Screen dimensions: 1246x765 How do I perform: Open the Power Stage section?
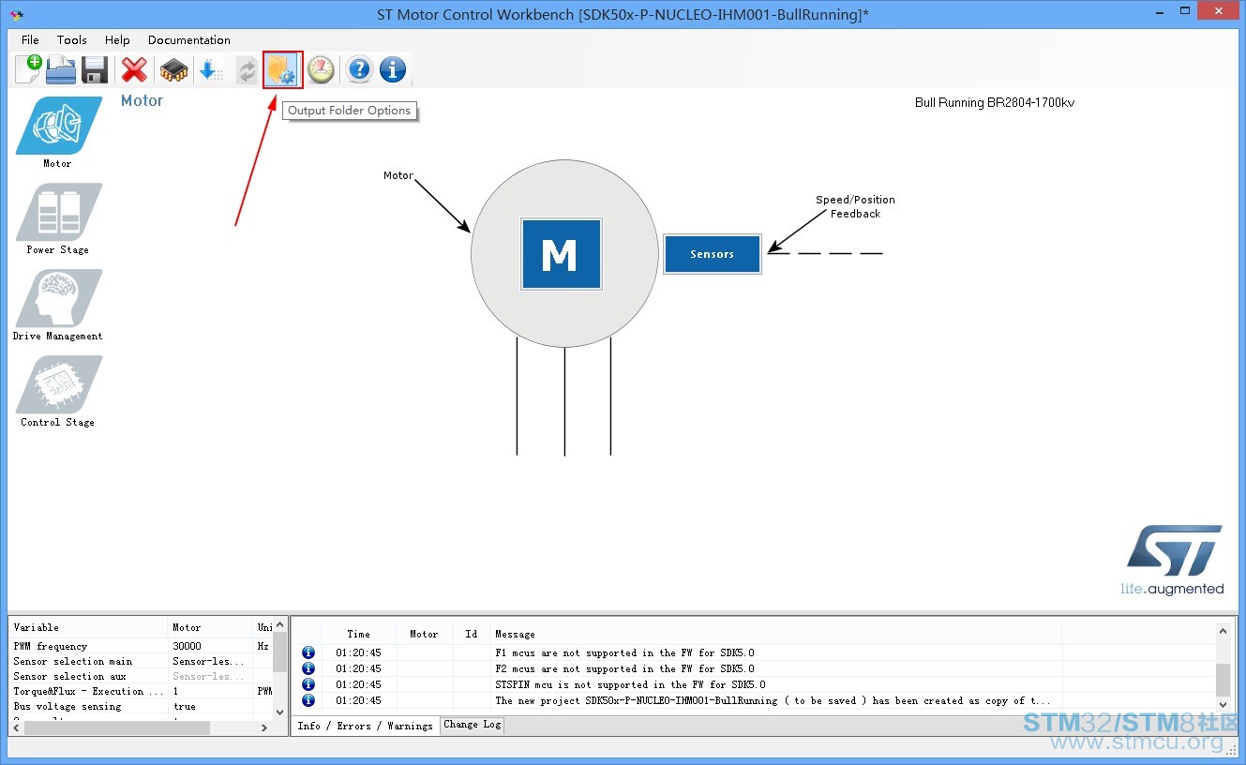[x=58, y=218]
